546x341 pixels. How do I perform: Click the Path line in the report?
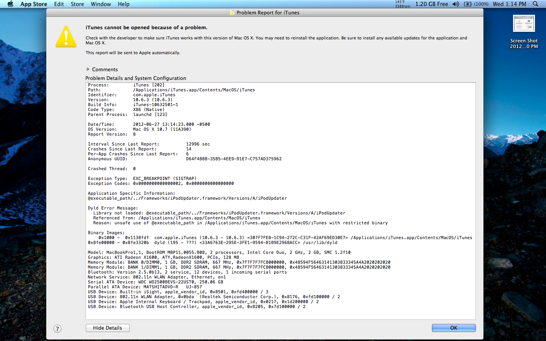click(171, 90)
